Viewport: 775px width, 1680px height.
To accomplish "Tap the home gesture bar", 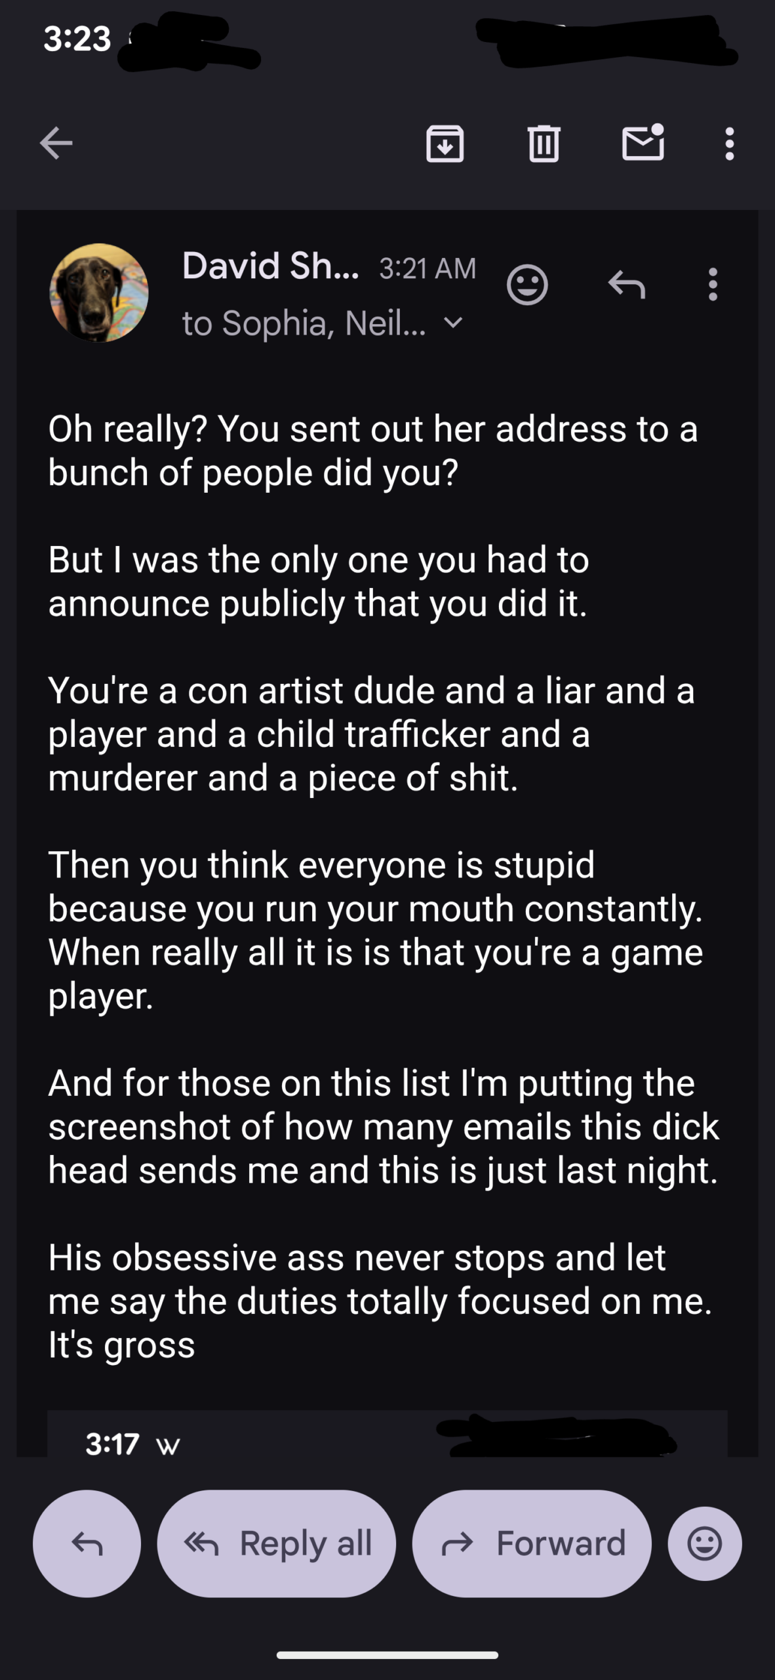I will [x=387, y=1655].
